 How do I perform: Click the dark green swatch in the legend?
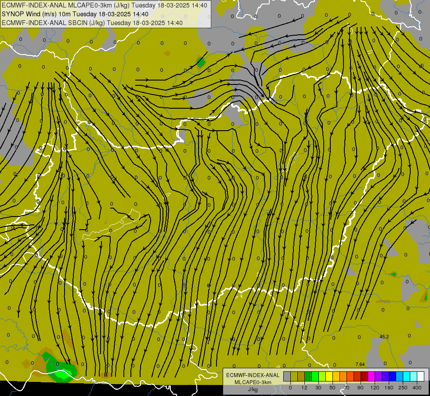coord(308,376)
